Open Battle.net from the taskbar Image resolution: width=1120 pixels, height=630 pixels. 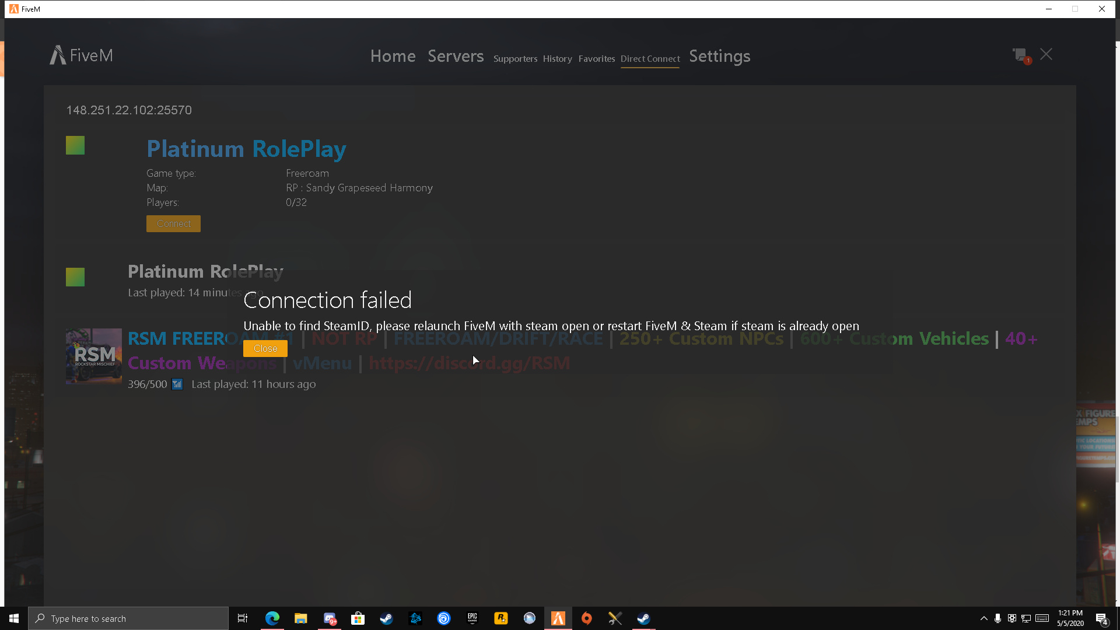point(415,618)
